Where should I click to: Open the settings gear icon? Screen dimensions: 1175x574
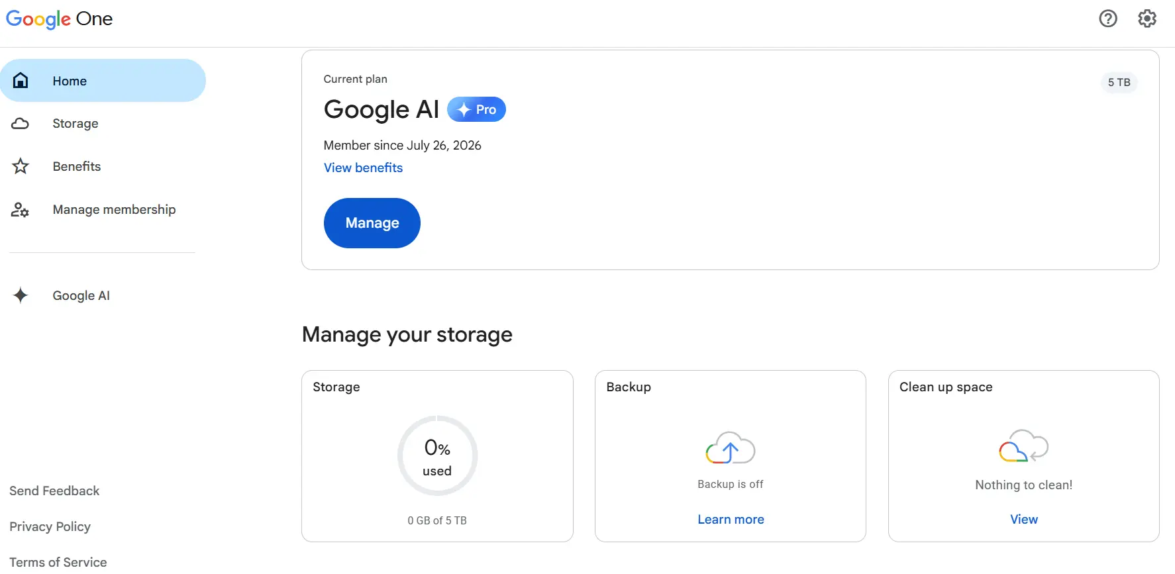click(1147, 19)
